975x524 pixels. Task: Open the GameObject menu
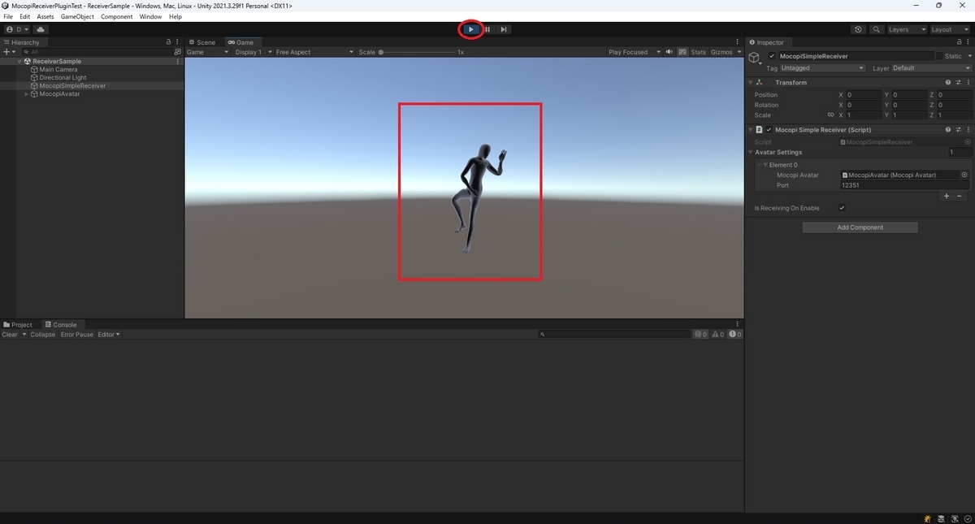(76, 16)
